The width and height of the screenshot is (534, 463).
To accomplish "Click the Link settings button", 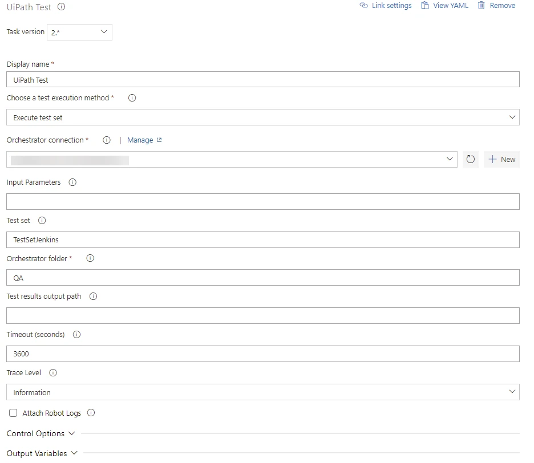I will [x=386, y=6].
